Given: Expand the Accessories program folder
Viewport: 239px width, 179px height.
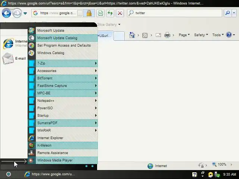Looking at the screenshot, I should pos(63,70).
